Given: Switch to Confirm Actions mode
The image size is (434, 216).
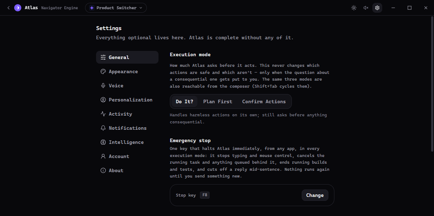Looking at the screenshot, I should [264, 101].
